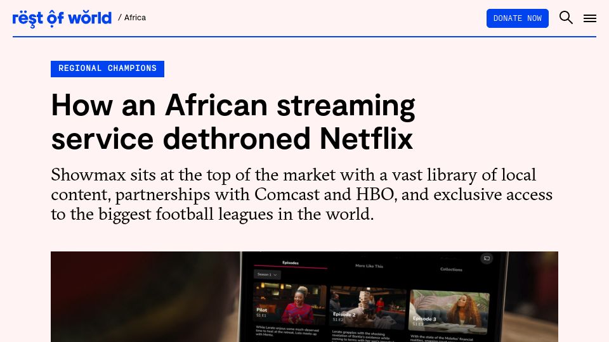Open the search magnifier icon
Screen dimensions: 609x342
coord(566,18)
